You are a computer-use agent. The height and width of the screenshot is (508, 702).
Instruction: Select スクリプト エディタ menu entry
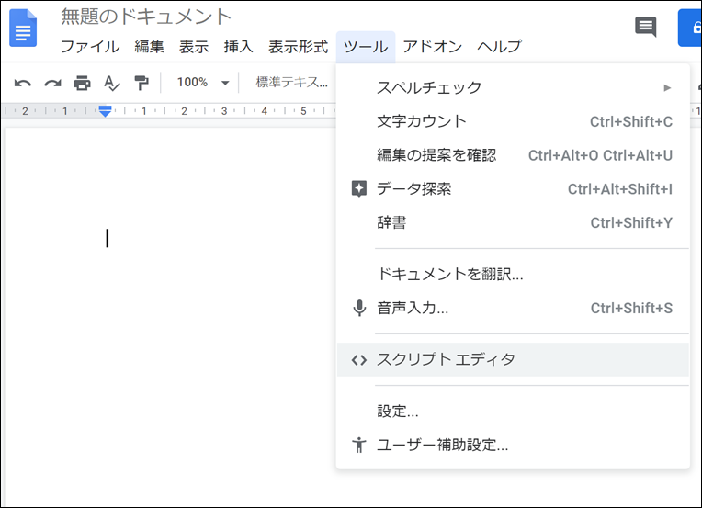(x=513, y=360)
